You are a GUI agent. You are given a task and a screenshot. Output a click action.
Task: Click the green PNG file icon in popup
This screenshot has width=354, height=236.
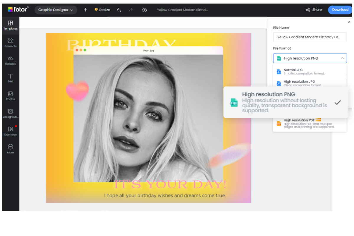(x=234, y=103)
